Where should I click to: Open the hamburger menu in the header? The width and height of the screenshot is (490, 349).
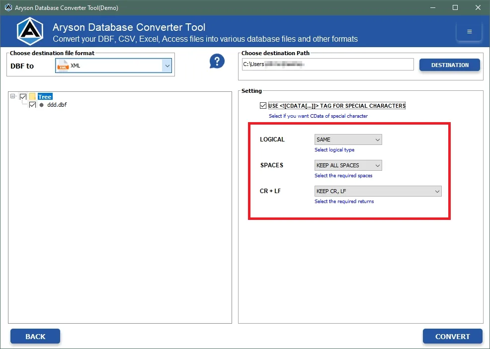tap(469, 31)
